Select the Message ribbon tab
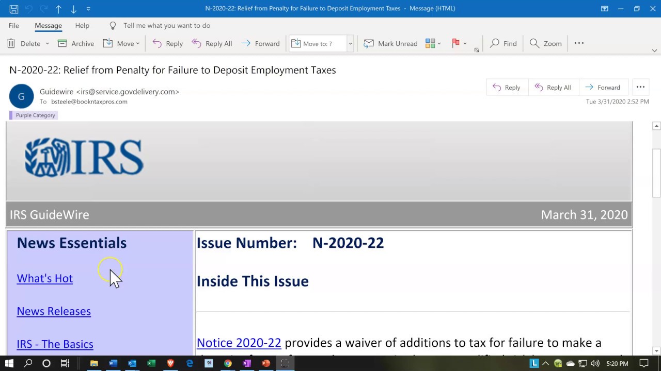The height and width of the screenshot is (371, 661). point(49,25)
